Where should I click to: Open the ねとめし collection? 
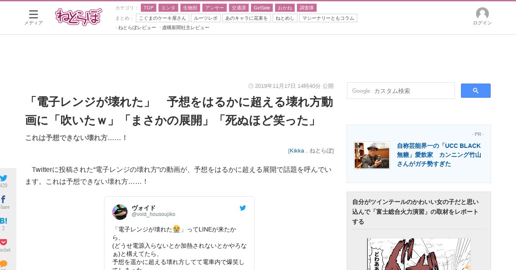[x=285, y=18]
